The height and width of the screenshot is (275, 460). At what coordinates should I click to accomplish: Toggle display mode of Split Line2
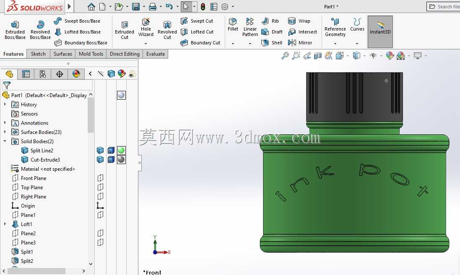(111, 150)
